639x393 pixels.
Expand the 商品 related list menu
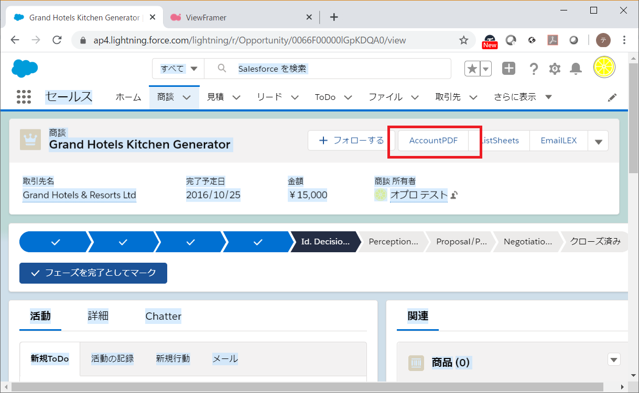[x=614, y=360]
